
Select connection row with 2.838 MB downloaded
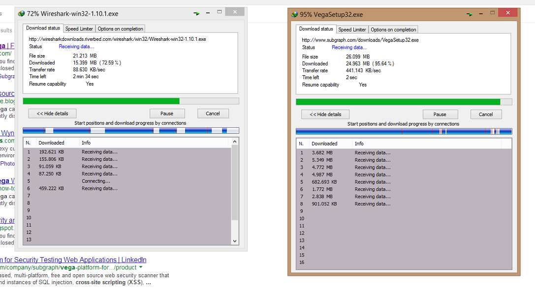tap(404, 197)
